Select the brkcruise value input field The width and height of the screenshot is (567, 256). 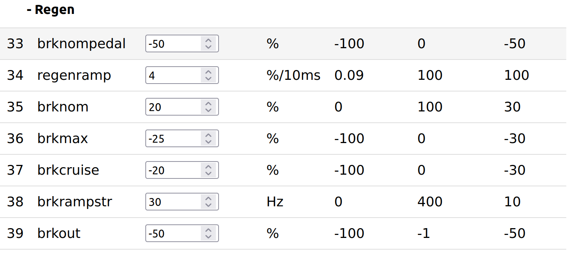click(174, 170)
